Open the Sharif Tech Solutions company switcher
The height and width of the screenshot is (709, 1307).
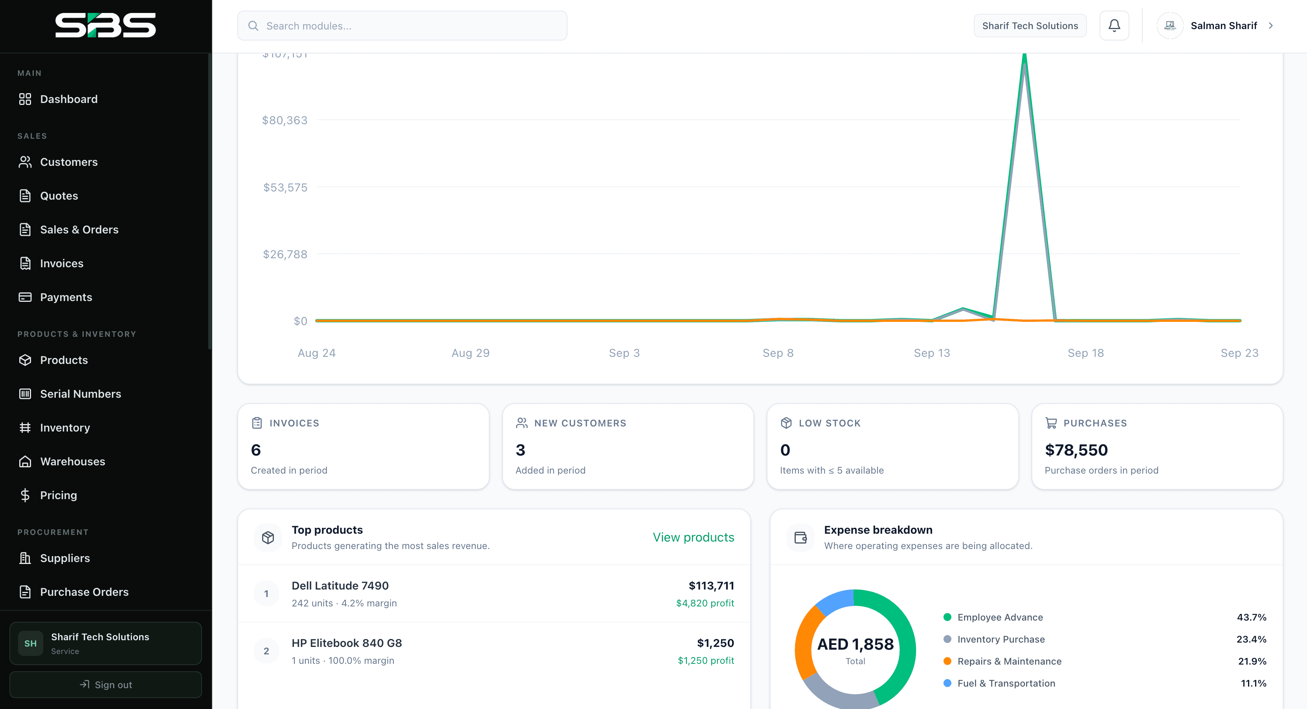1030,26
